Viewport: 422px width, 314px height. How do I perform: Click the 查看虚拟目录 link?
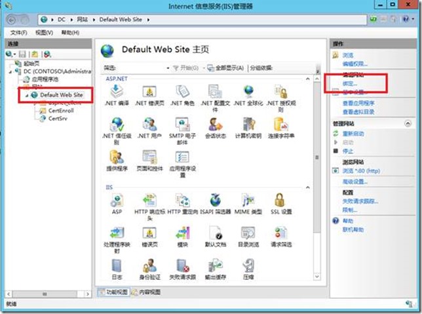pos(358,111)
